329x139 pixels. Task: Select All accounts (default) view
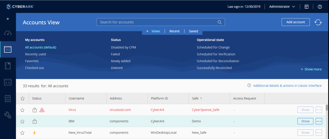tap(41, 47)
